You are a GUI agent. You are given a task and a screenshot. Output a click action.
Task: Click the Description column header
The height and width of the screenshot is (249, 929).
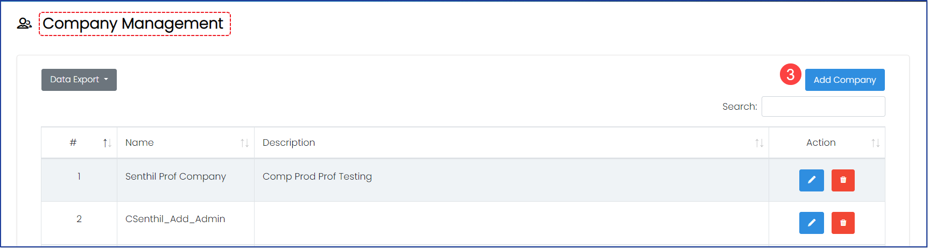(288, 143)
